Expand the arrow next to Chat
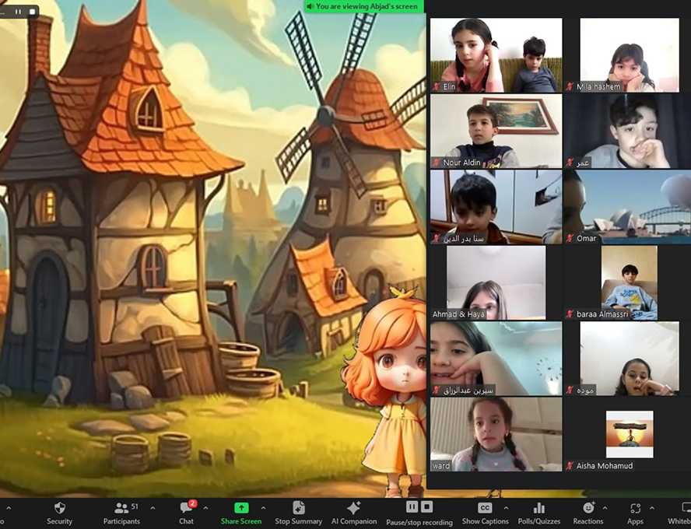This screenshot has height=529, width=691. 205,507
